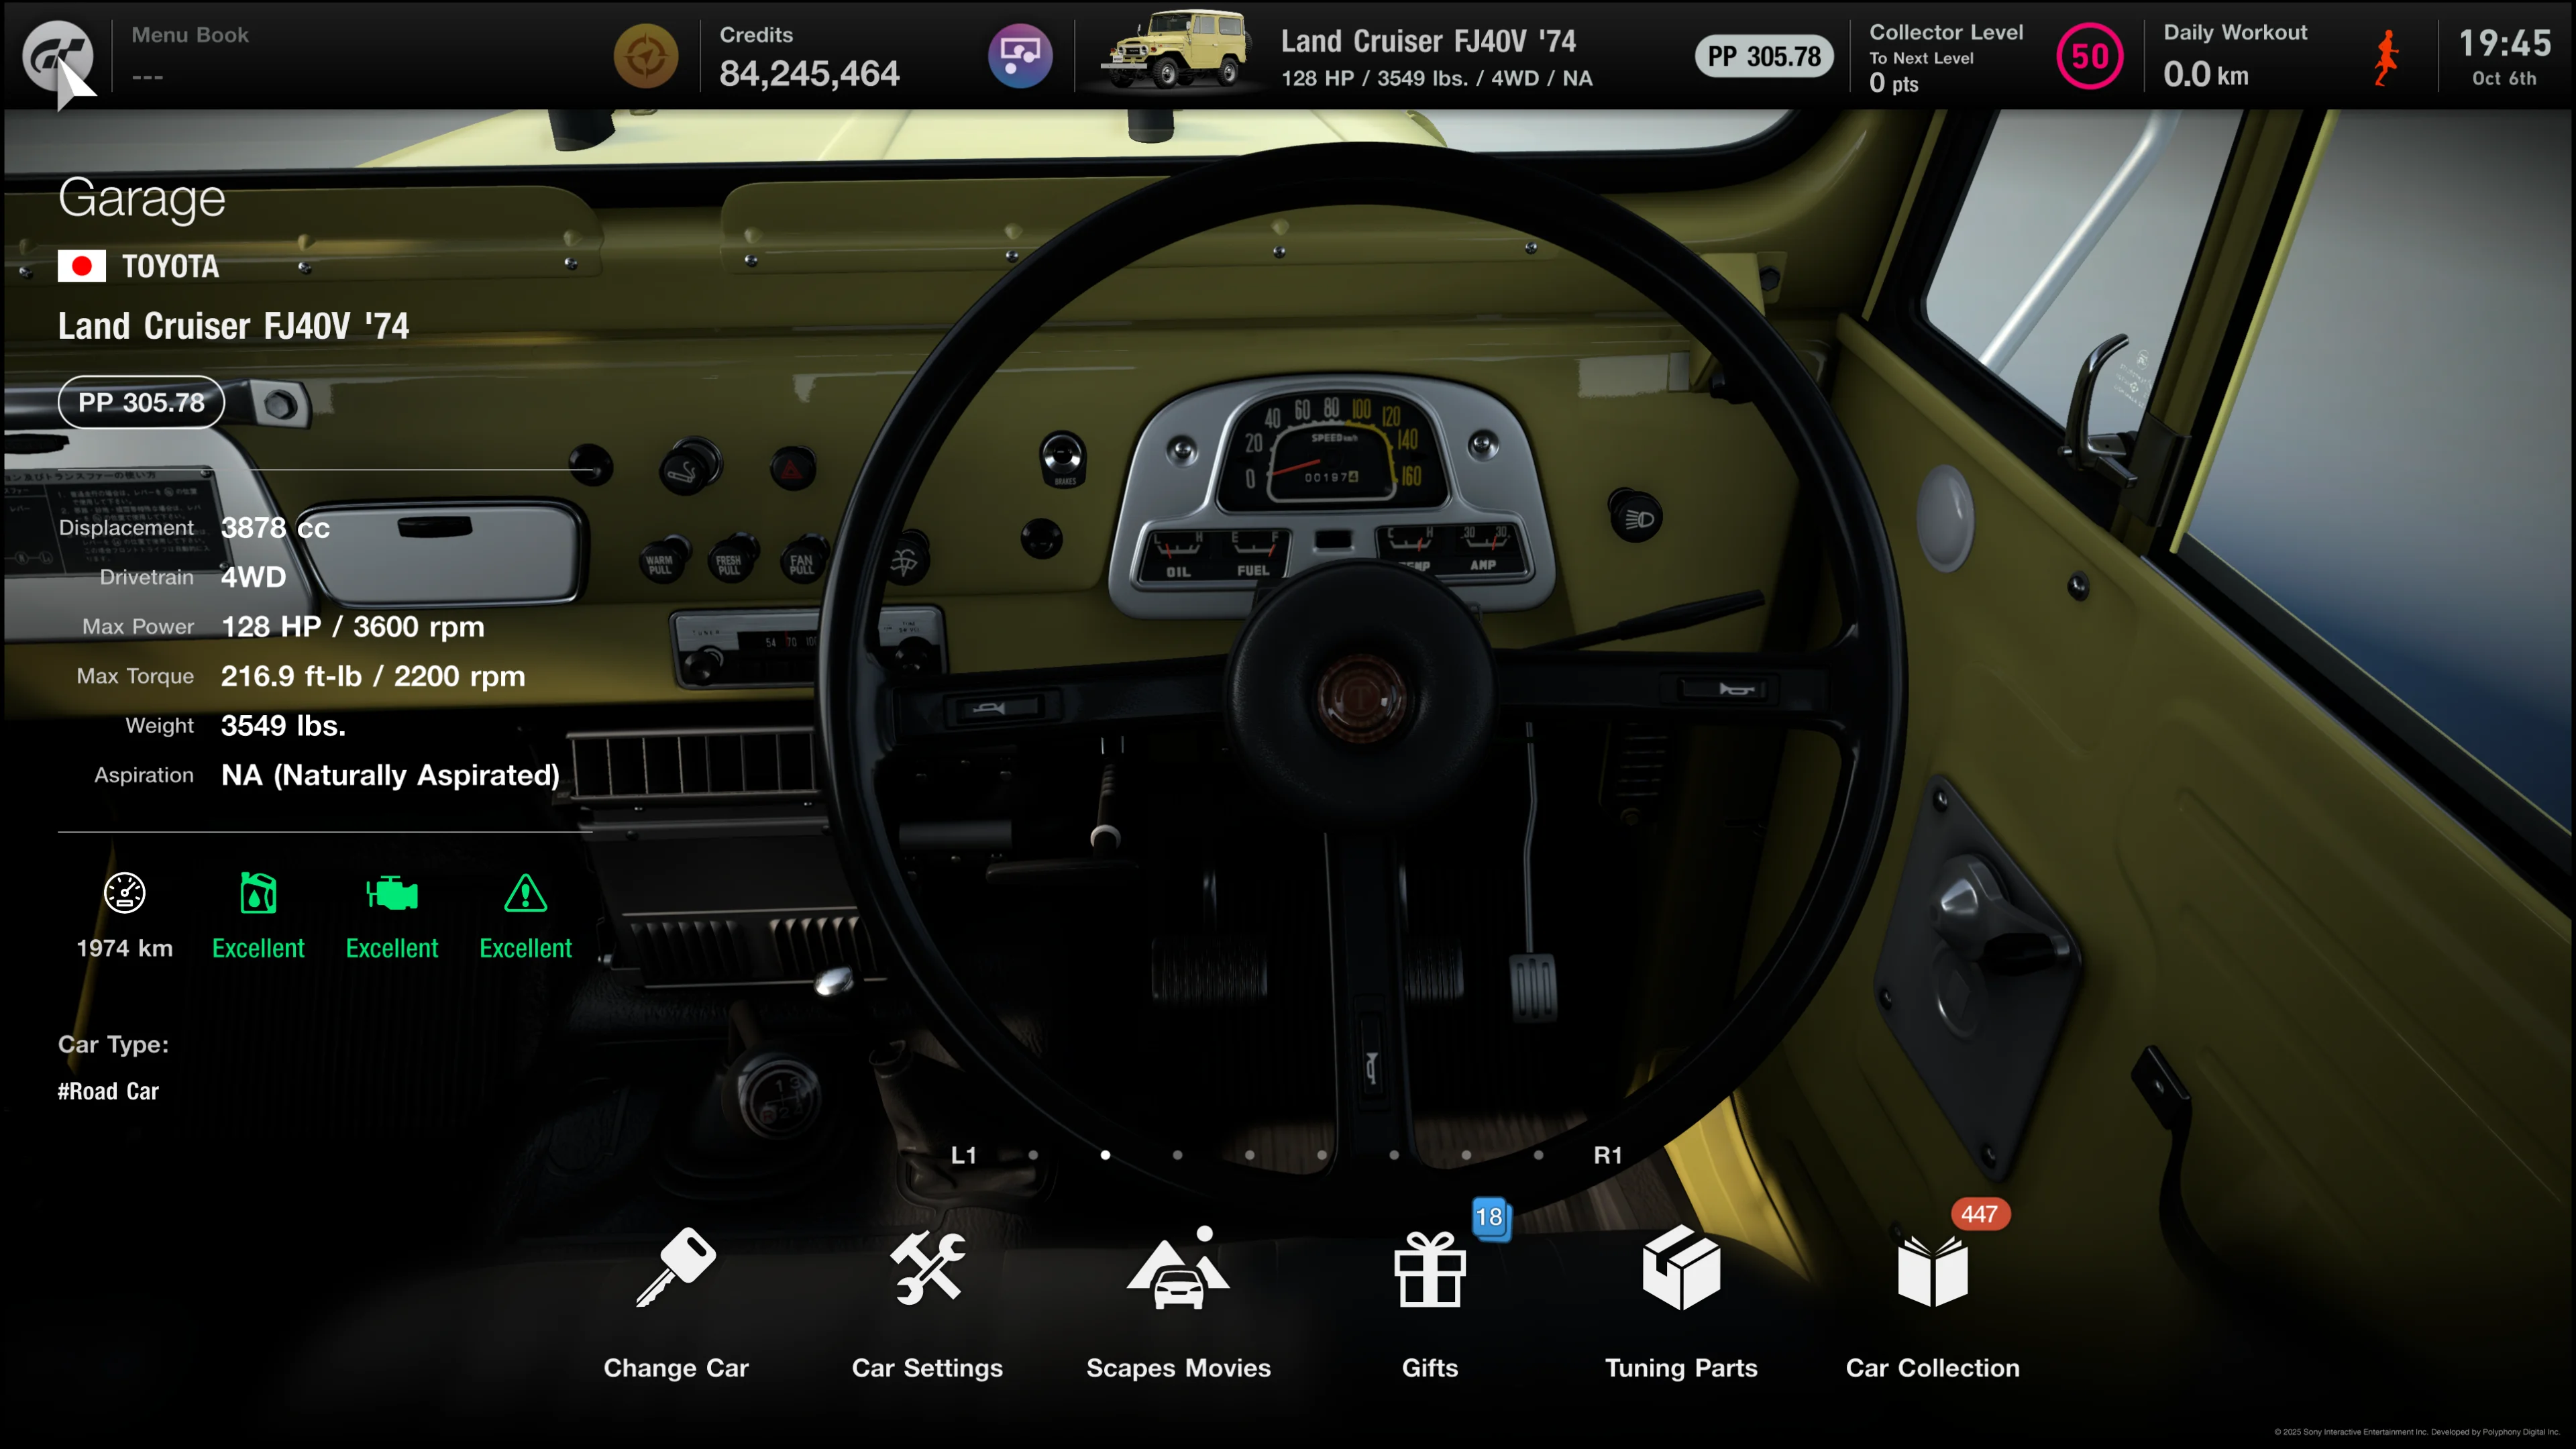The height and width of the screenshot is (1449, 2576).
Task: Select the second highlighted view page dot
Action: click(1105, 1155)
